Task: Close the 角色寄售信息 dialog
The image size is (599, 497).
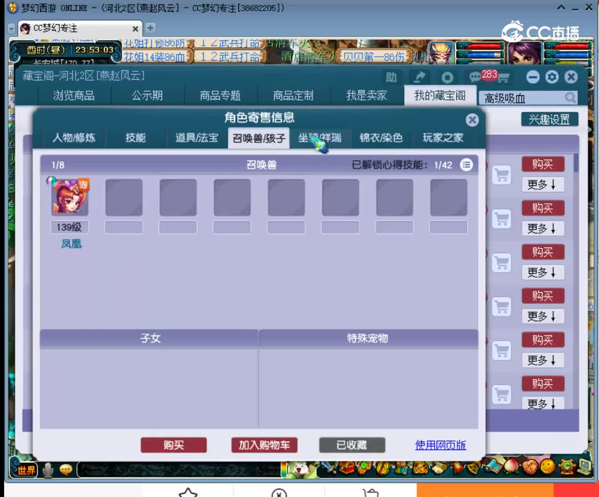Action: click(473, 120)
